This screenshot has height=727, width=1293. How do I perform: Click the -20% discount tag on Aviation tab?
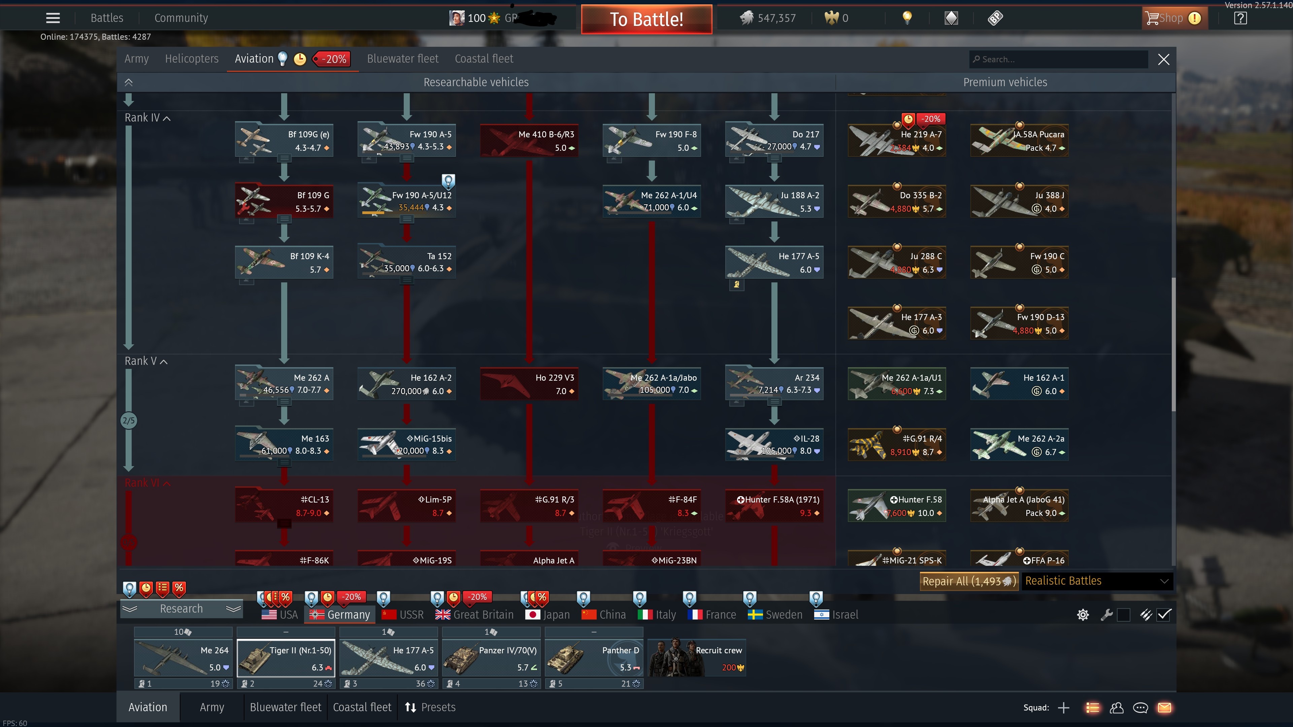[x=332, y=59]
